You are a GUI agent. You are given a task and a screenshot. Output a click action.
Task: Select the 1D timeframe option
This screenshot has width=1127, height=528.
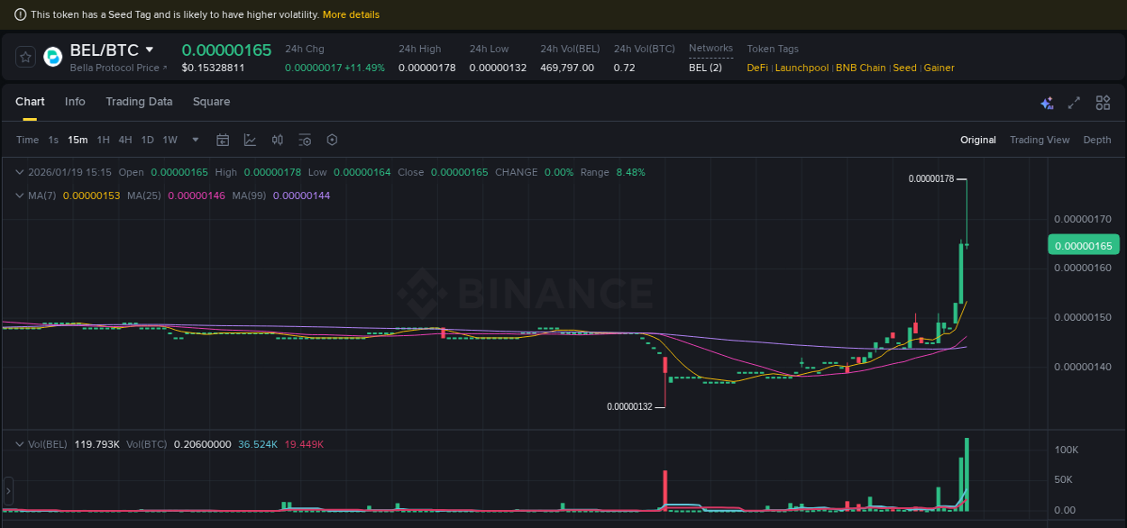point(147,140)
